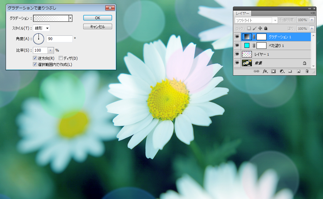Create a new layer group folder icon

[x=290, y=71]
